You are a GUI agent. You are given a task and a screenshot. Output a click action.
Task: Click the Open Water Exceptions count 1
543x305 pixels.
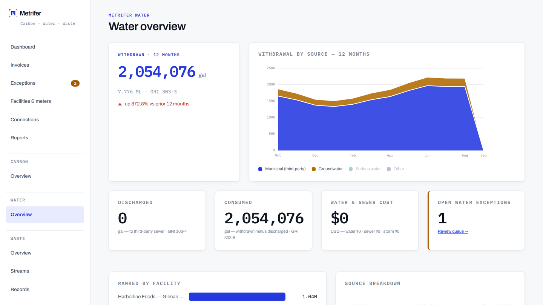(442, 218)
